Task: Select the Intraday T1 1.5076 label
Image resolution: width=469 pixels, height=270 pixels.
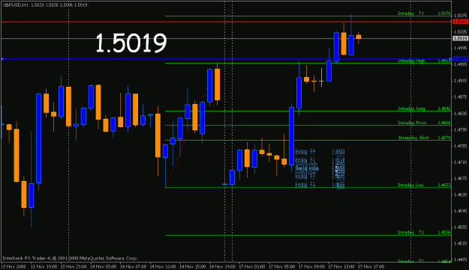Action: click(424, 13)
